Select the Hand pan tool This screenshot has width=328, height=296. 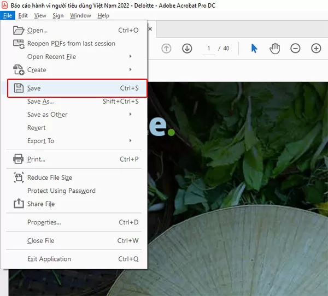[274, 49]
